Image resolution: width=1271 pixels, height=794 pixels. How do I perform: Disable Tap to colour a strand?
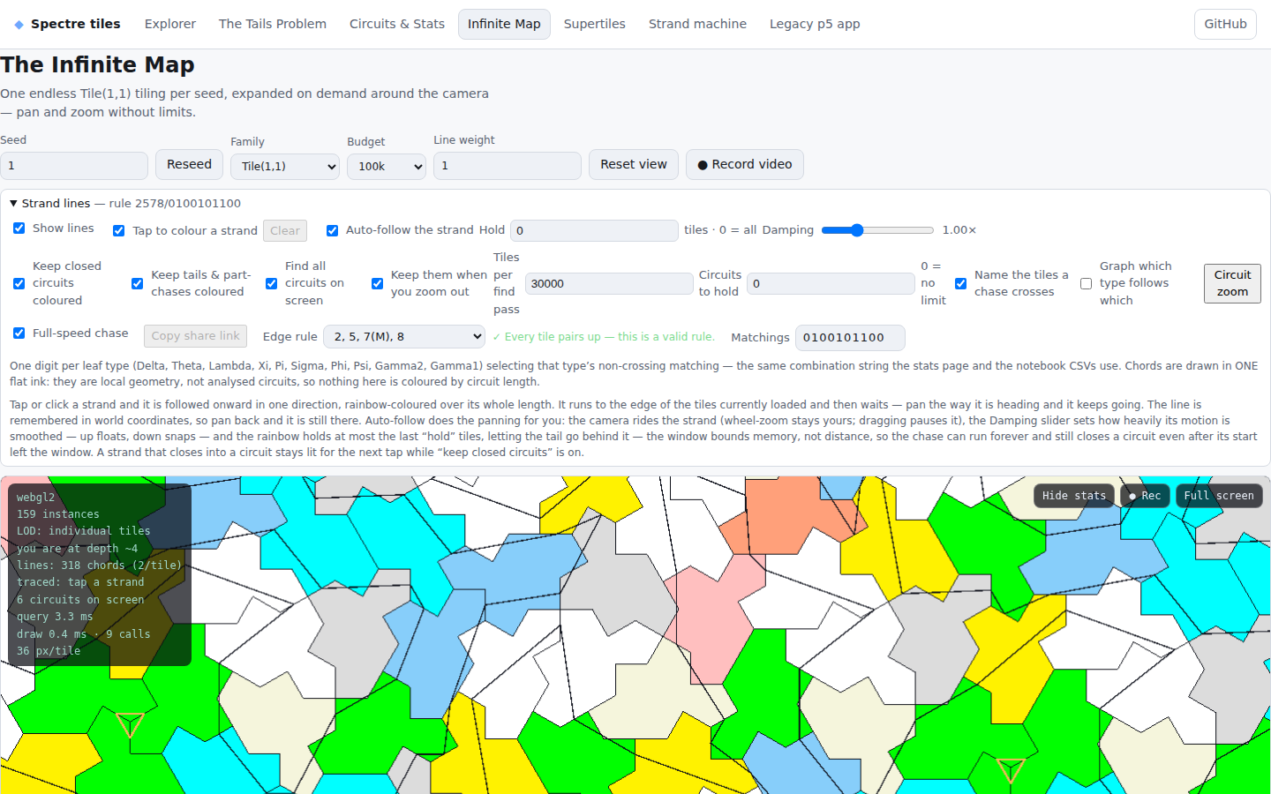pos(119,231)
